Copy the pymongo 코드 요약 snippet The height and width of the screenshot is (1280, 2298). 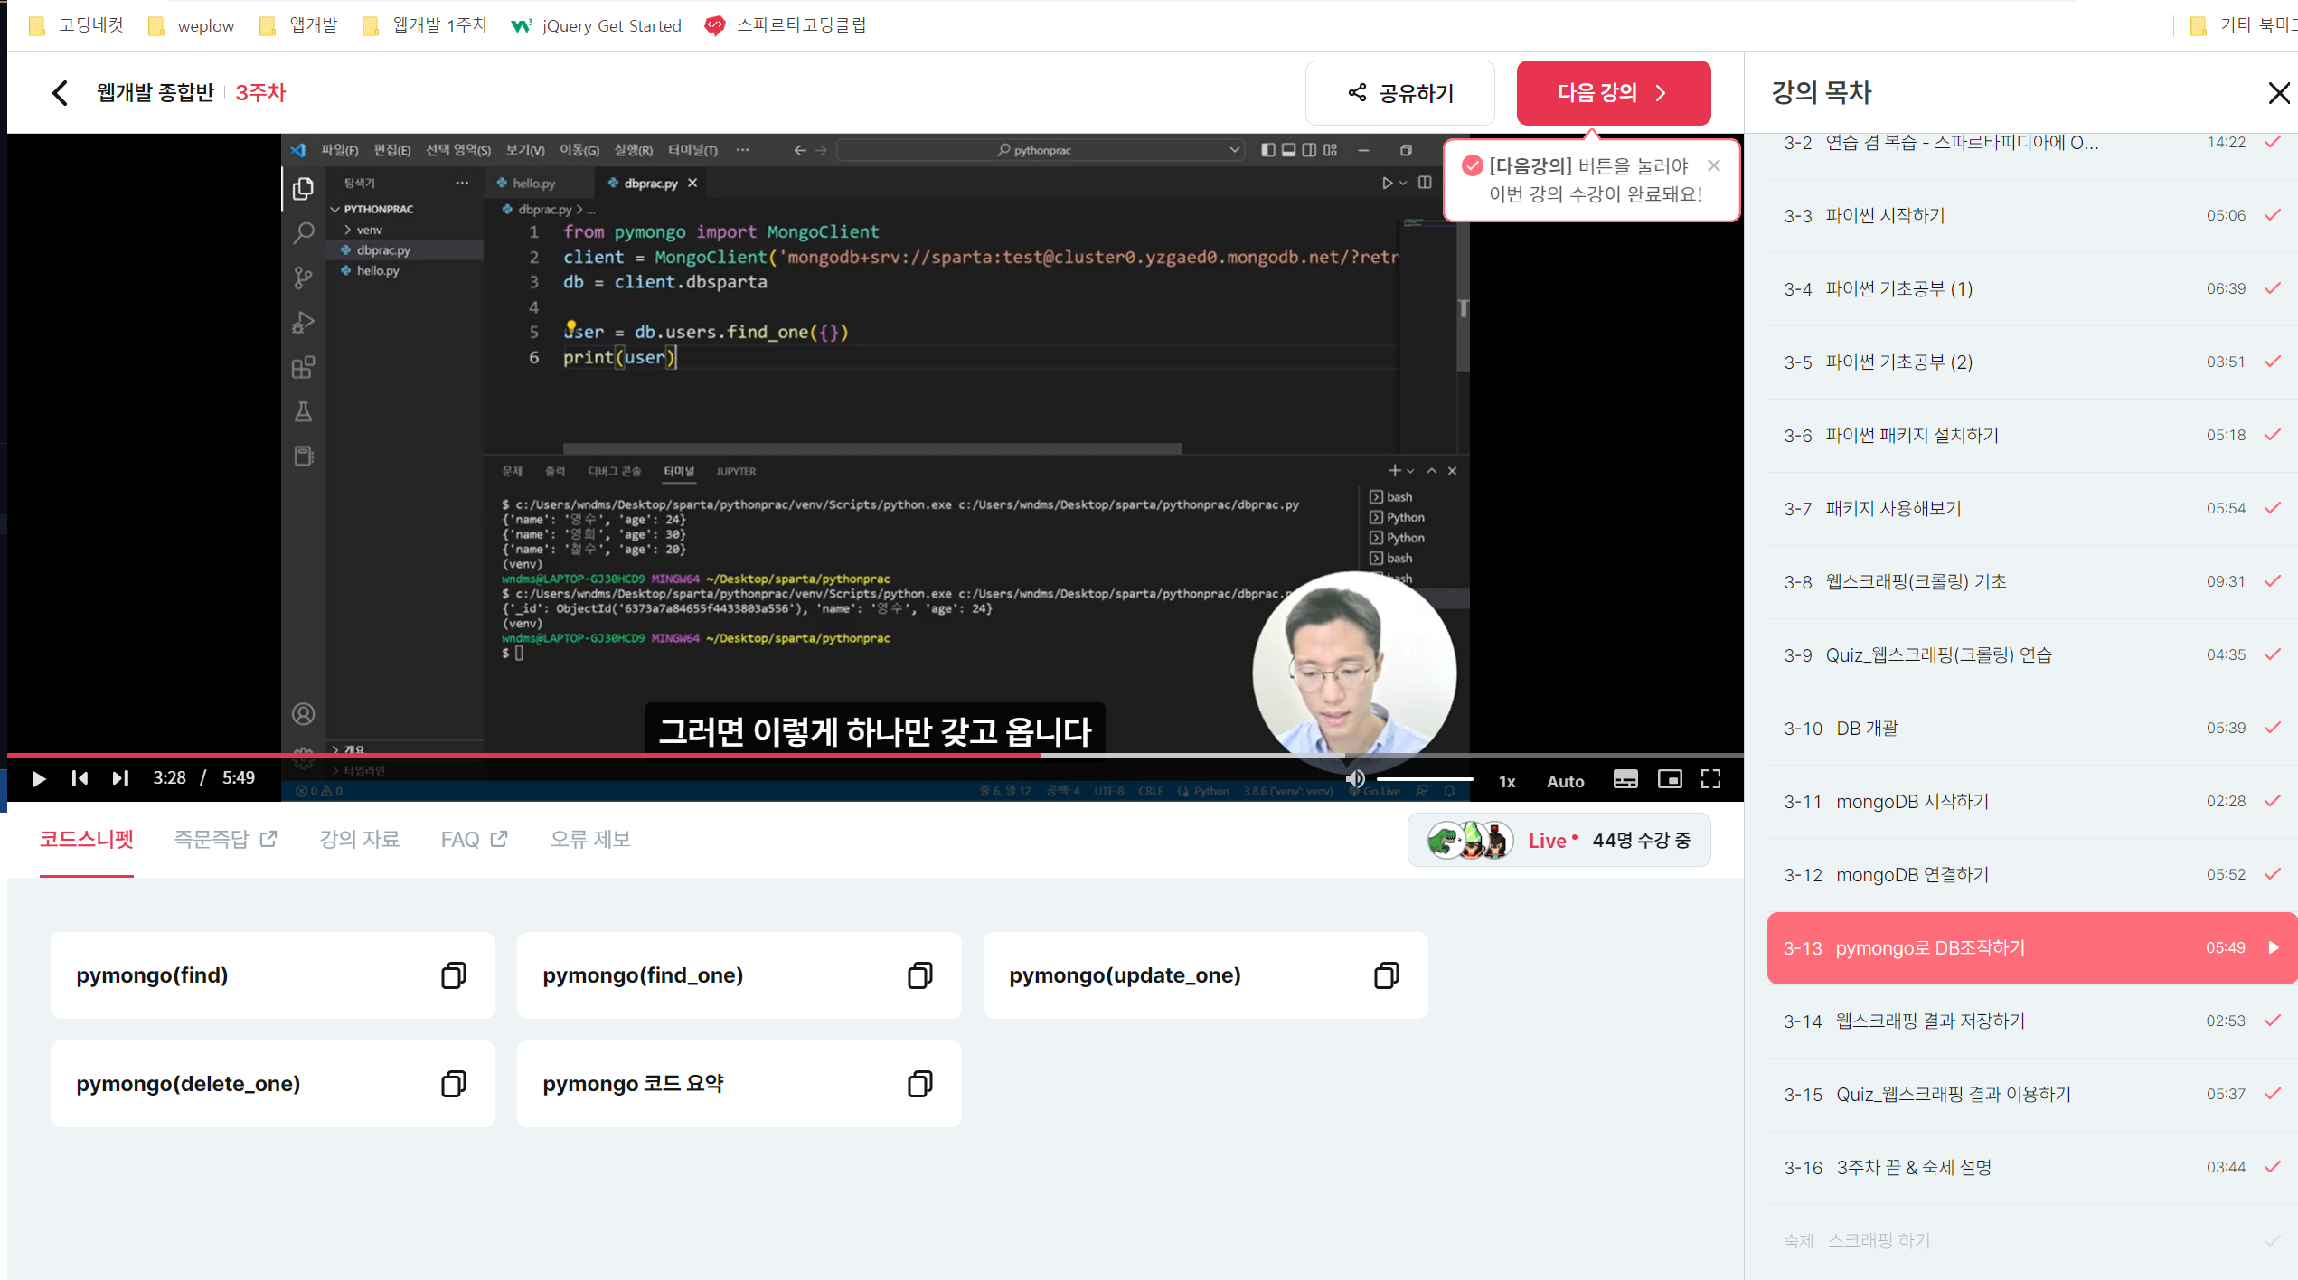(x=920, y=1084)
